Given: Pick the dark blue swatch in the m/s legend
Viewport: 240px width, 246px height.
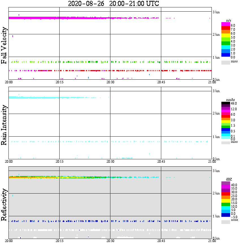Looking at the screenshot, I should point(226,55).
